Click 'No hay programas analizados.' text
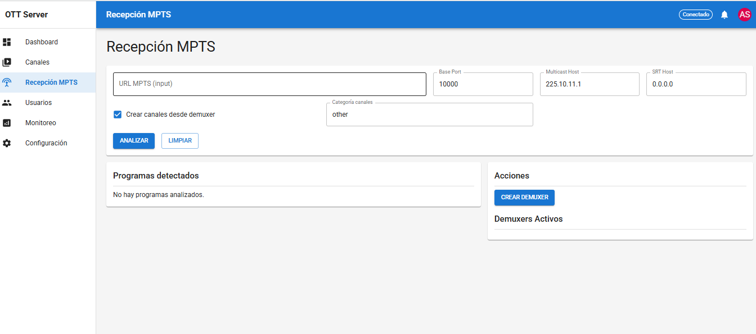Screen dimensions: 756x334 coord(159,195)
